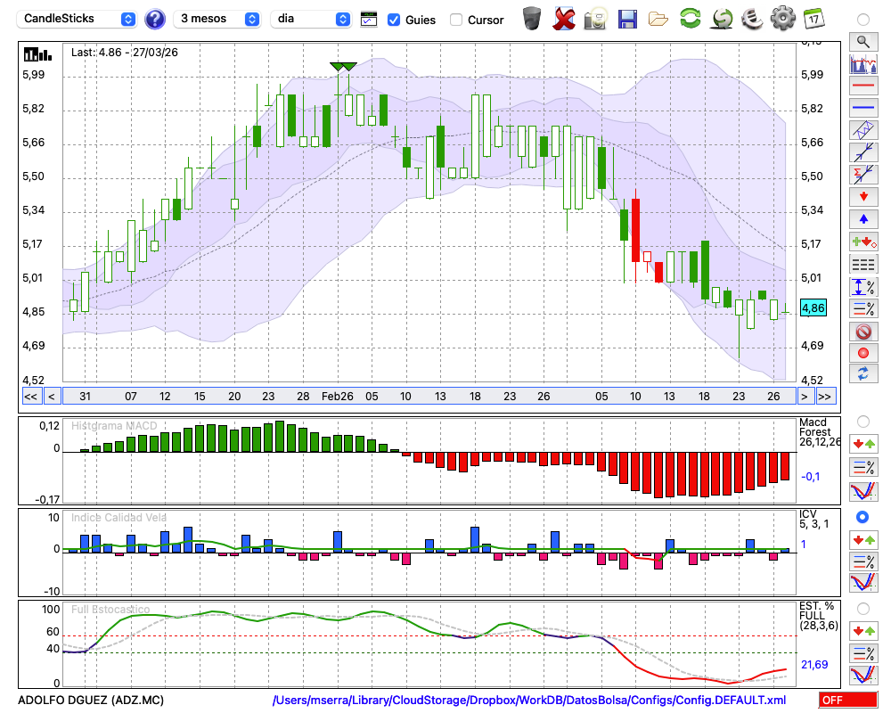Screen dimensions: 891x713
Task: Click the Config.DEFAULT.xml file path link
Action: click(x=529, y=700)
